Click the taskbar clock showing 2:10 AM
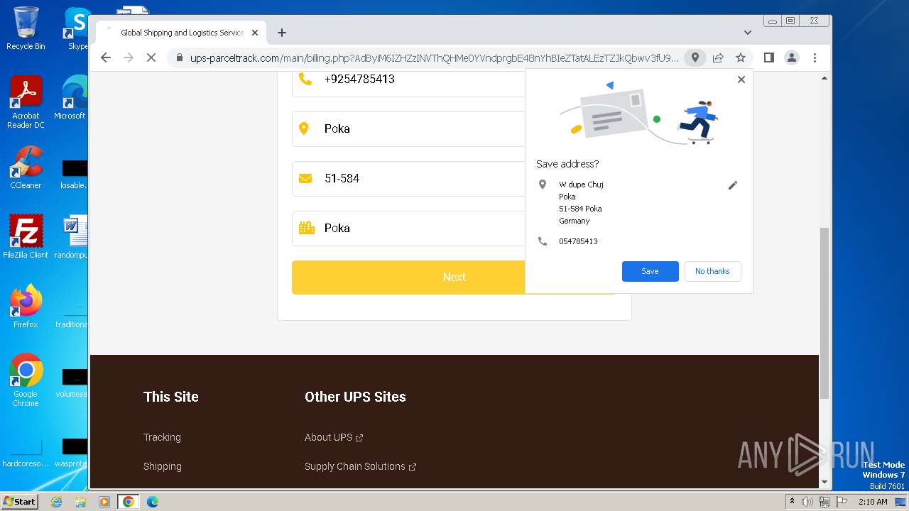909x511 pixels. (873, 502)
